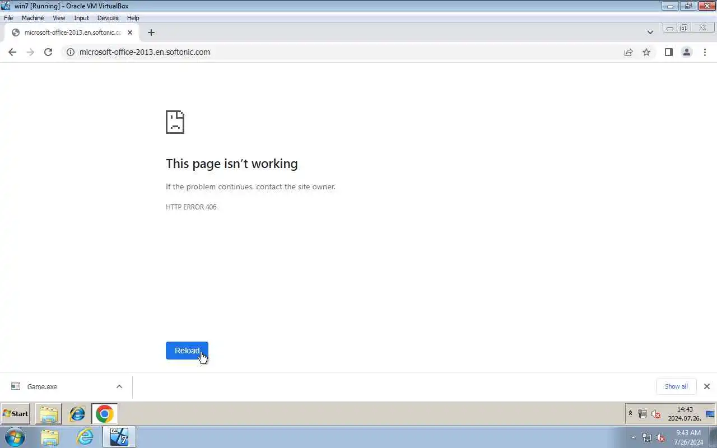Minimize the guest Chrome window

click(x=669, y=28)
